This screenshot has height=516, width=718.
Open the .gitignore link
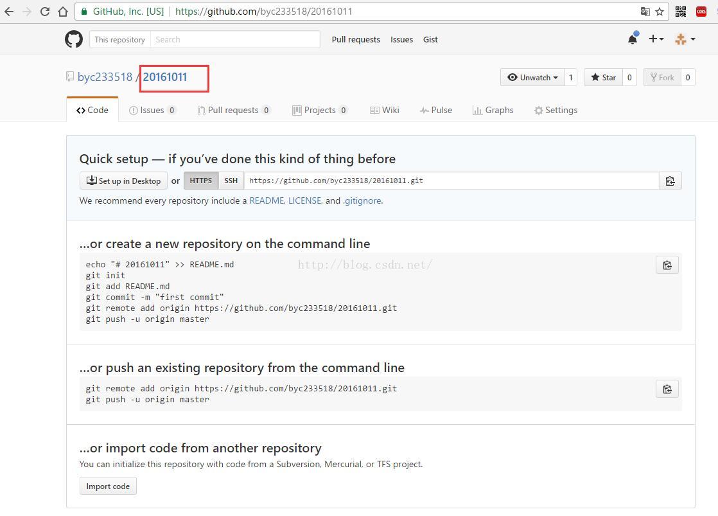point(362,200)
